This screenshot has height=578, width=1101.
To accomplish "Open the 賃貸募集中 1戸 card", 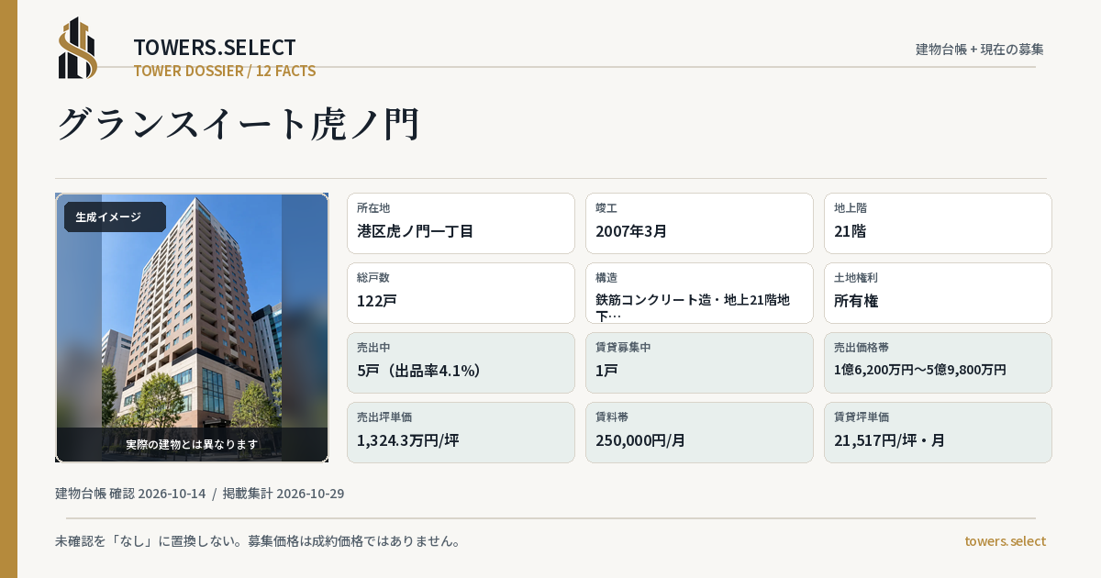I will click(699, 362).
